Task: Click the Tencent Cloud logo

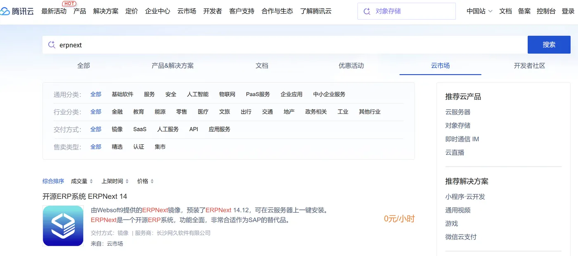Action: pyautogui.click(x=17, y=11)
